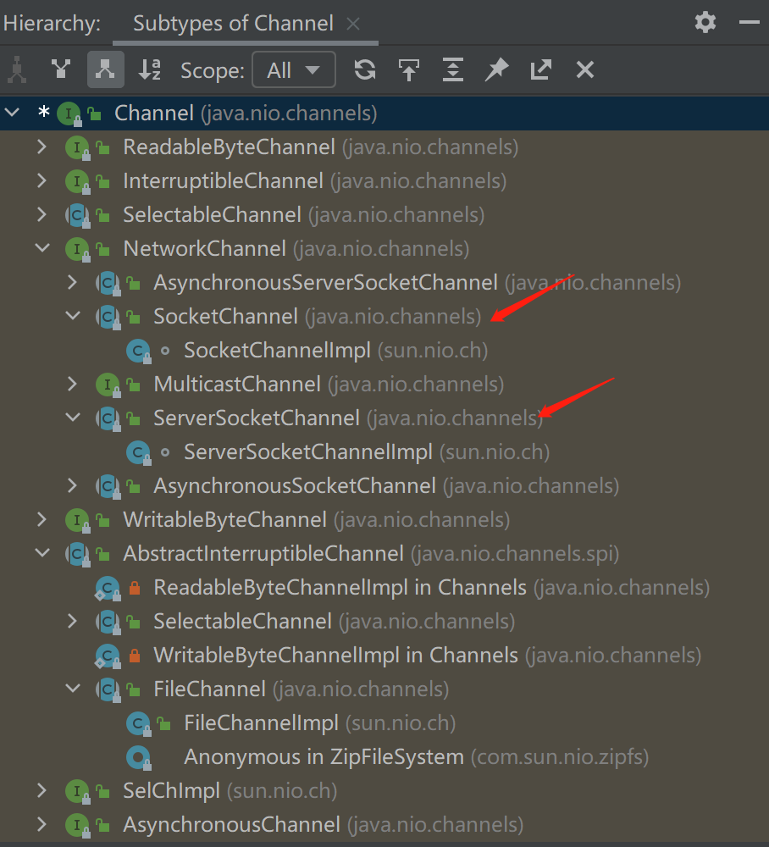Toggle Autoscroll to Source
This screenshot has width=769, height=847.
[x=409, y=69]
